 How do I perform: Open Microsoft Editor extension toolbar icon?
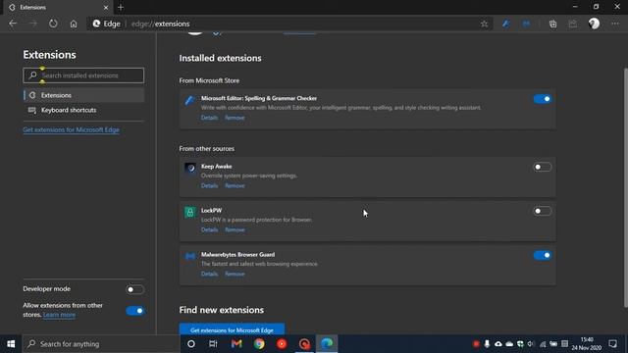click(x=506, y=24)
